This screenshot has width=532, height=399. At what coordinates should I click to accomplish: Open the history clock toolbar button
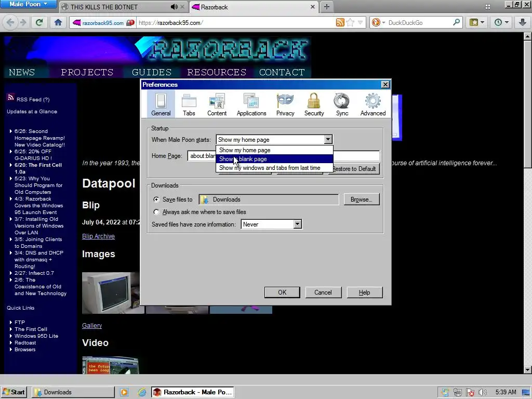501,23
